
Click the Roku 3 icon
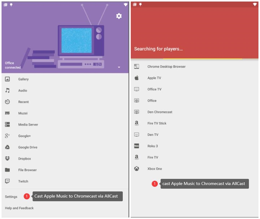(x=136, y=146)
